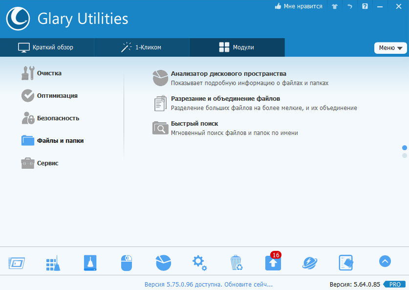Open Анализатор дискового пространства
409x290 pixels.
tap(228, 74)
